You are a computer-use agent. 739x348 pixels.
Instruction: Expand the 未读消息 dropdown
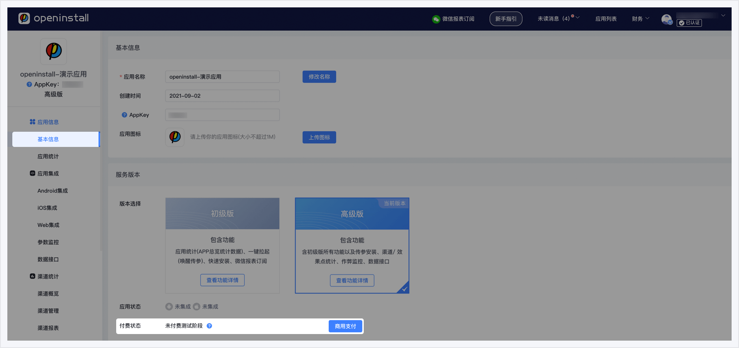point(578,17)
